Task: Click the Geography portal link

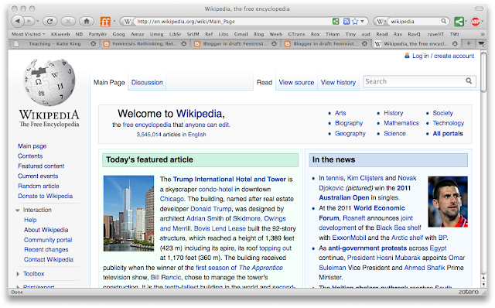Action: pyautogui.click(x=350, y=133)
